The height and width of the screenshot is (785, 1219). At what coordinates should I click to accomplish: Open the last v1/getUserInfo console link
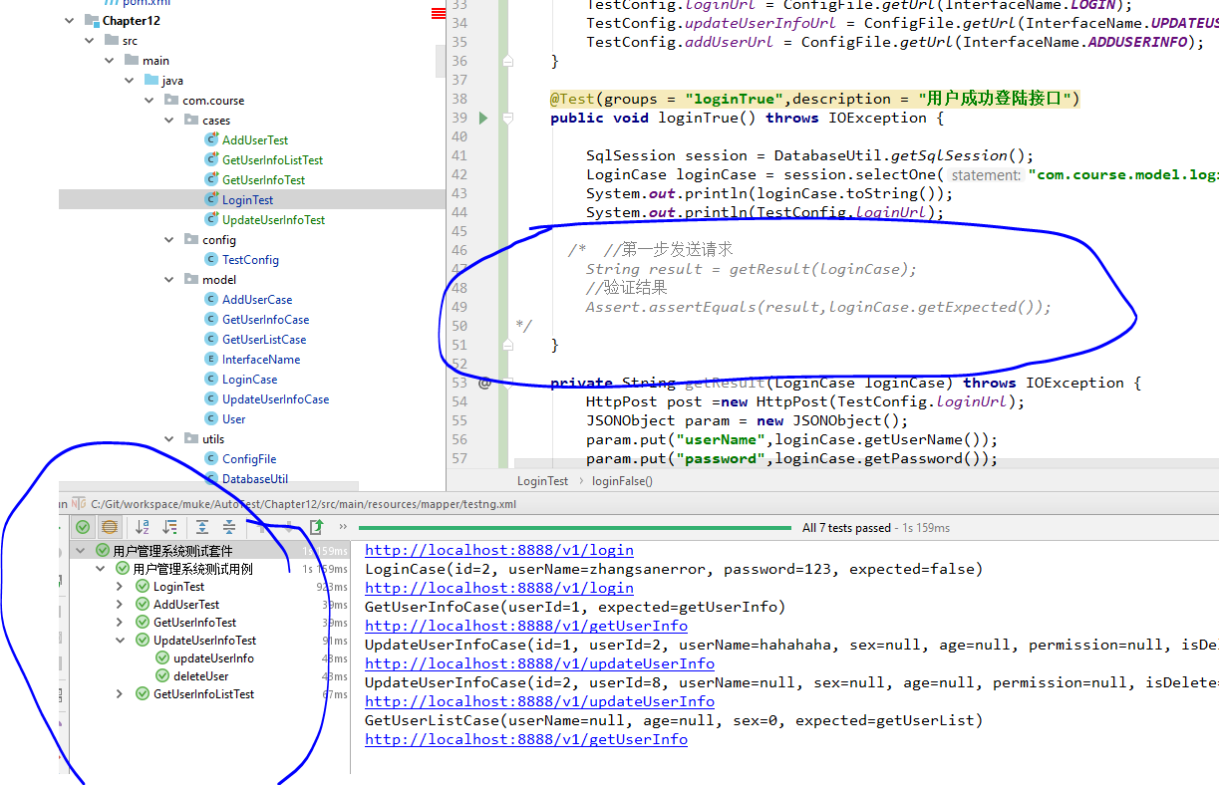(526, 739)
